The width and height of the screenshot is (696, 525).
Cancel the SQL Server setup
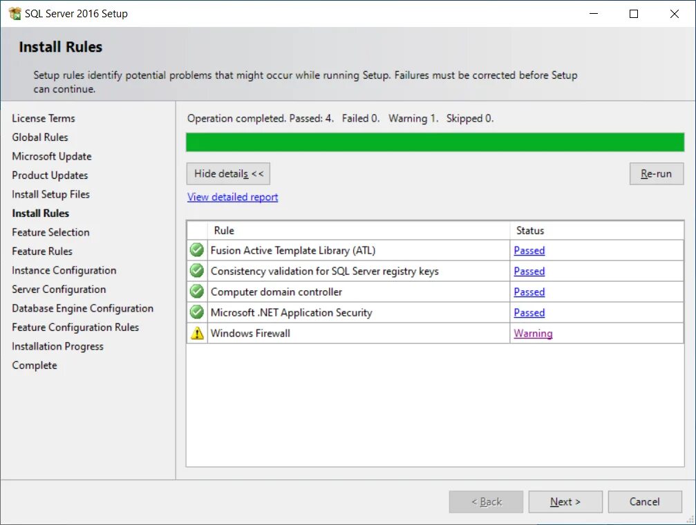(x=645, y=502)
